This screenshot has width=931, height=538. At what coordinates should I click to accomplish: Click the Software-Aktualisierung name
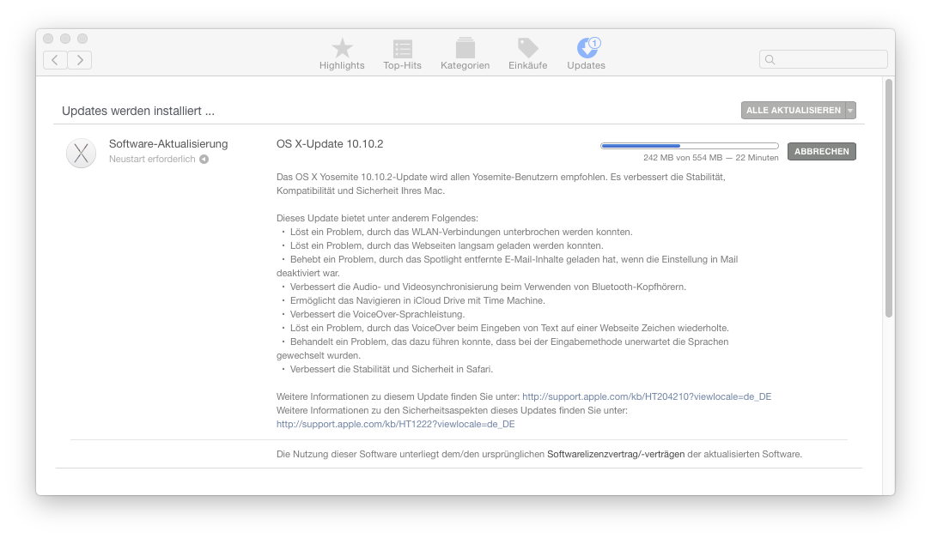[168, 144]
